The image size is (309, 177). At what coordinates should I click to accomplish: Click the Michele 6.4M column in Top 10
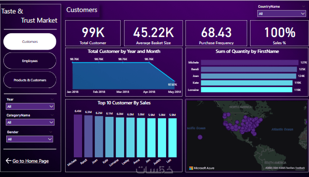[x=78, y=136]
